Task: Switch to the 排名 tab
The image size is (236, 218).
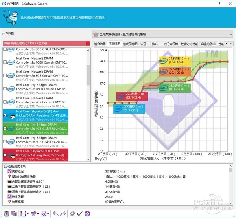Action: 155,44
